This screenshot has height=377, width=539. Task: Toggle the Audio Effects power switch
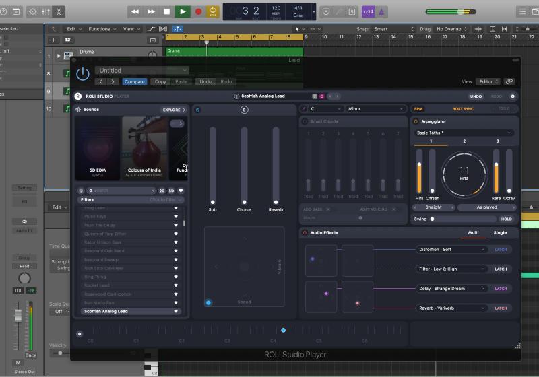click(x=305, y=233)
